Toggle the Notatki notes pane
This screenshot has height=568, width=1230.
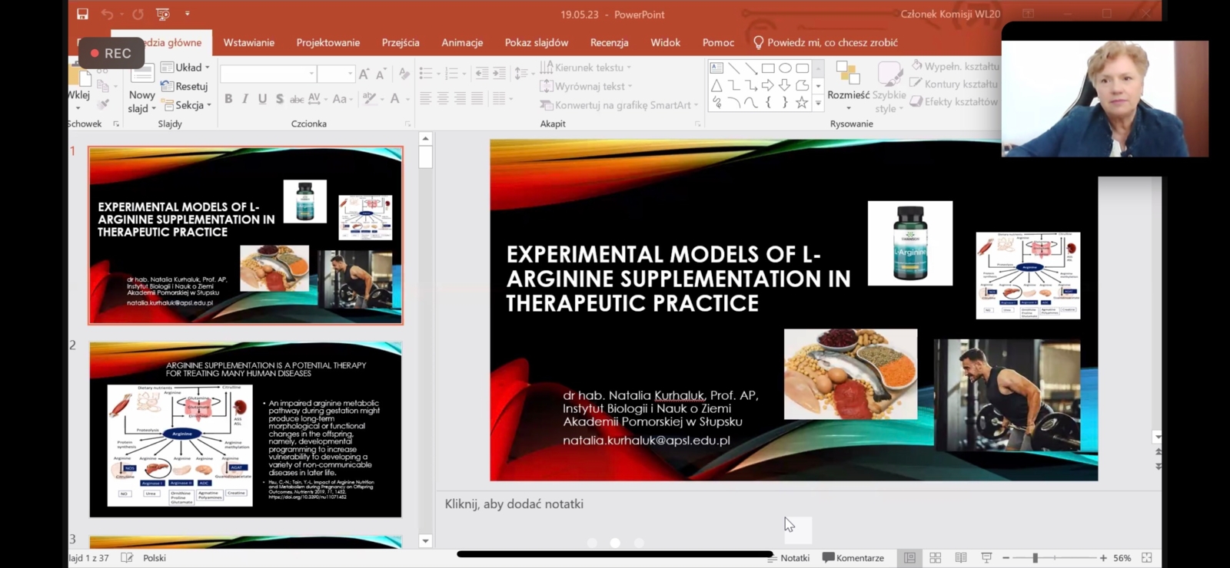pyautogui.click(x=788, y=558)
